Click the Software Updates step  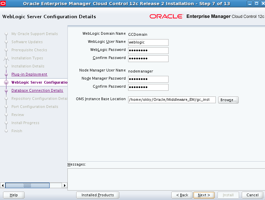point(27,42)
